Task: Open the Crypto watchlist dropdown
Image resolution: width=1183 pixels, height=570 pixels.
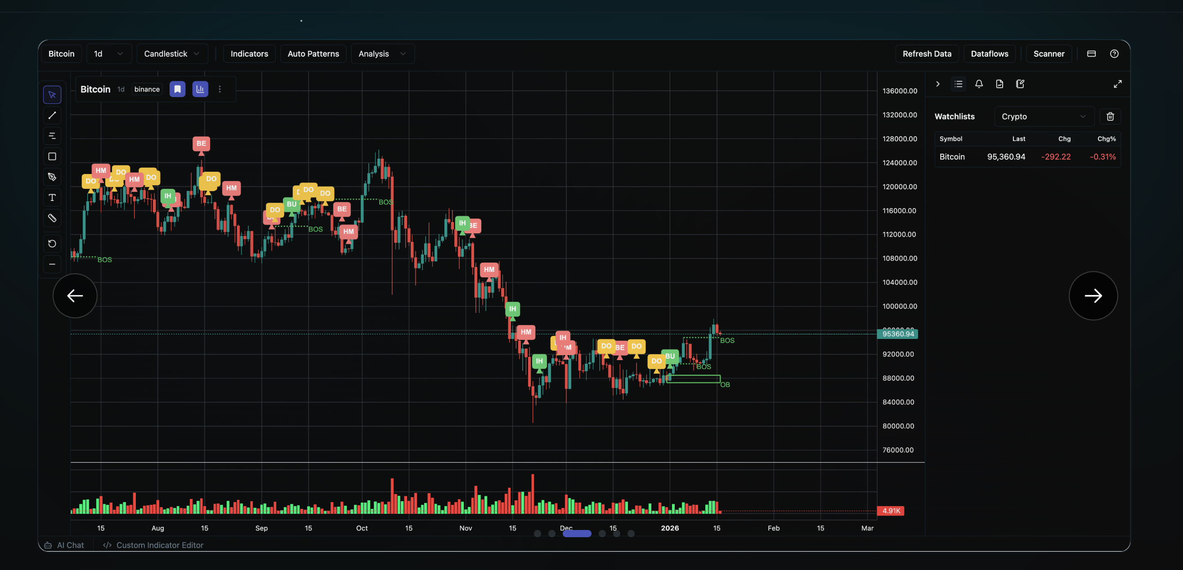Action: point(1044,116)
